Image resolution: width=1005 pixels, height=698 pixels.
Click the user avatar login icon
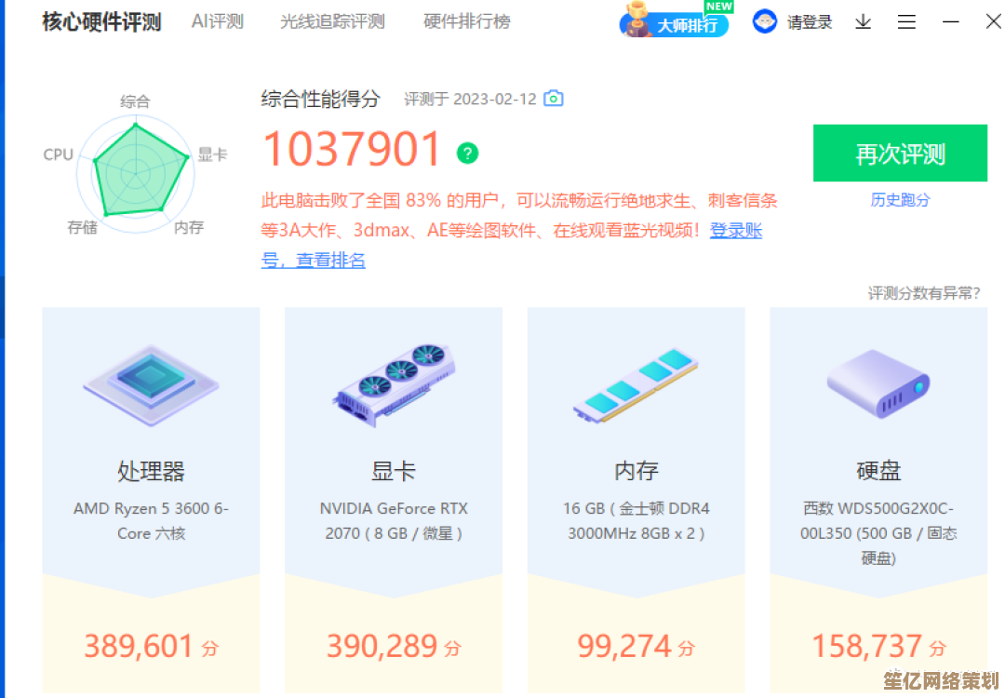pyautogui.click(x=765, y=22)
